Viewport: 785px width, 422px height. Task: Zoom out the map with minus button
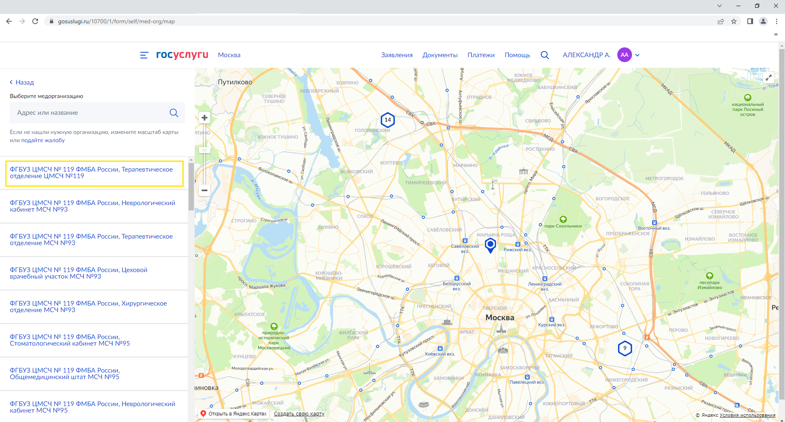pyautogui.click(x=205, y=190)
